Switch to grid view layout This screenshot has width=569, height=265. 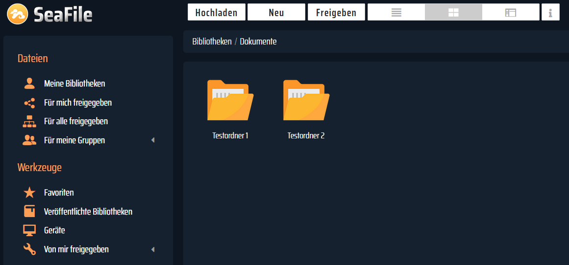(x=453, y=13)
